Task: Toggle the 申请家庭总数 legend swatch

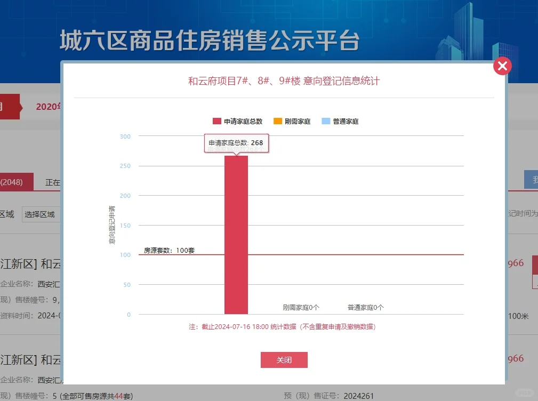Action: click(217, 121)
